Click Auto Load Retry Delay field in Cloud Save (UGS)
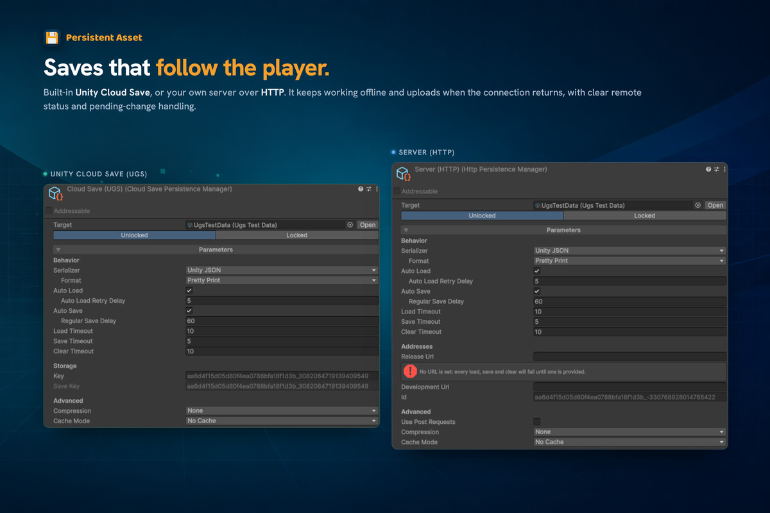Screen dimensions: 770x513 tap(282, 301)
